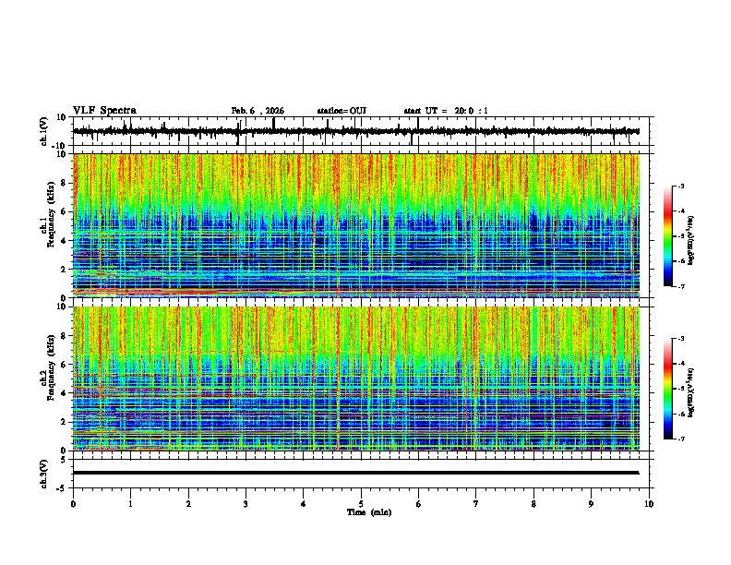This screenshot has width=731, height=565.
Task: Click the "6" kHz tick on ch.1 spectrogram axis
Action: [x=64, y=211]
